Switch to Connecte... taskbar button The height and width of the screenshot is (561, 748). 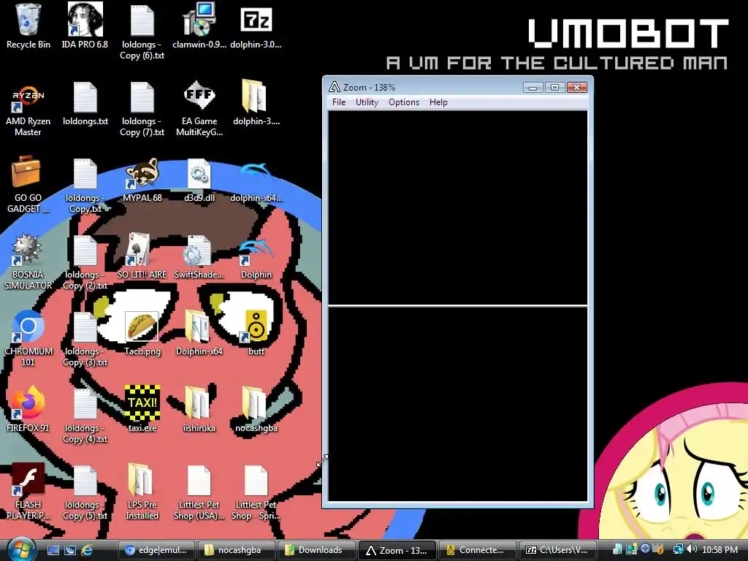[477, 550]
